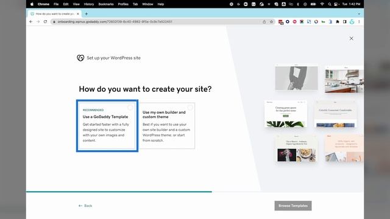This screenshot has width=390, height=219.
Task: Open the History menu
Action: (x=89, y=4)
